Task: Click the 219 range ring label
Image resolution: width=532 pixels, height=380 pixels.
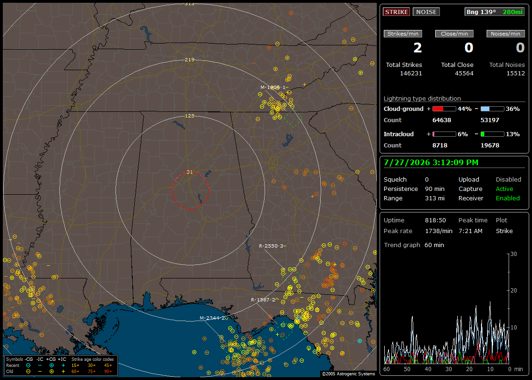Action: (x=190, y=59)
